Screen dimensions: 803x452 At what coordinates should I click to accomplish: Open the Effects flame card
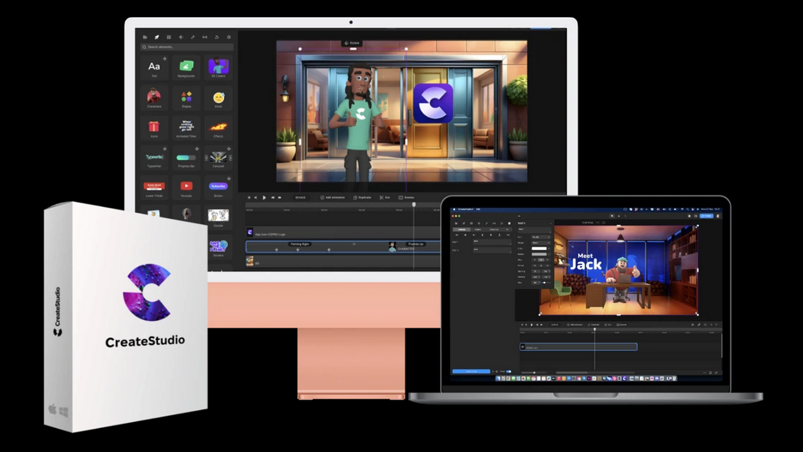(x=219, y=128)
